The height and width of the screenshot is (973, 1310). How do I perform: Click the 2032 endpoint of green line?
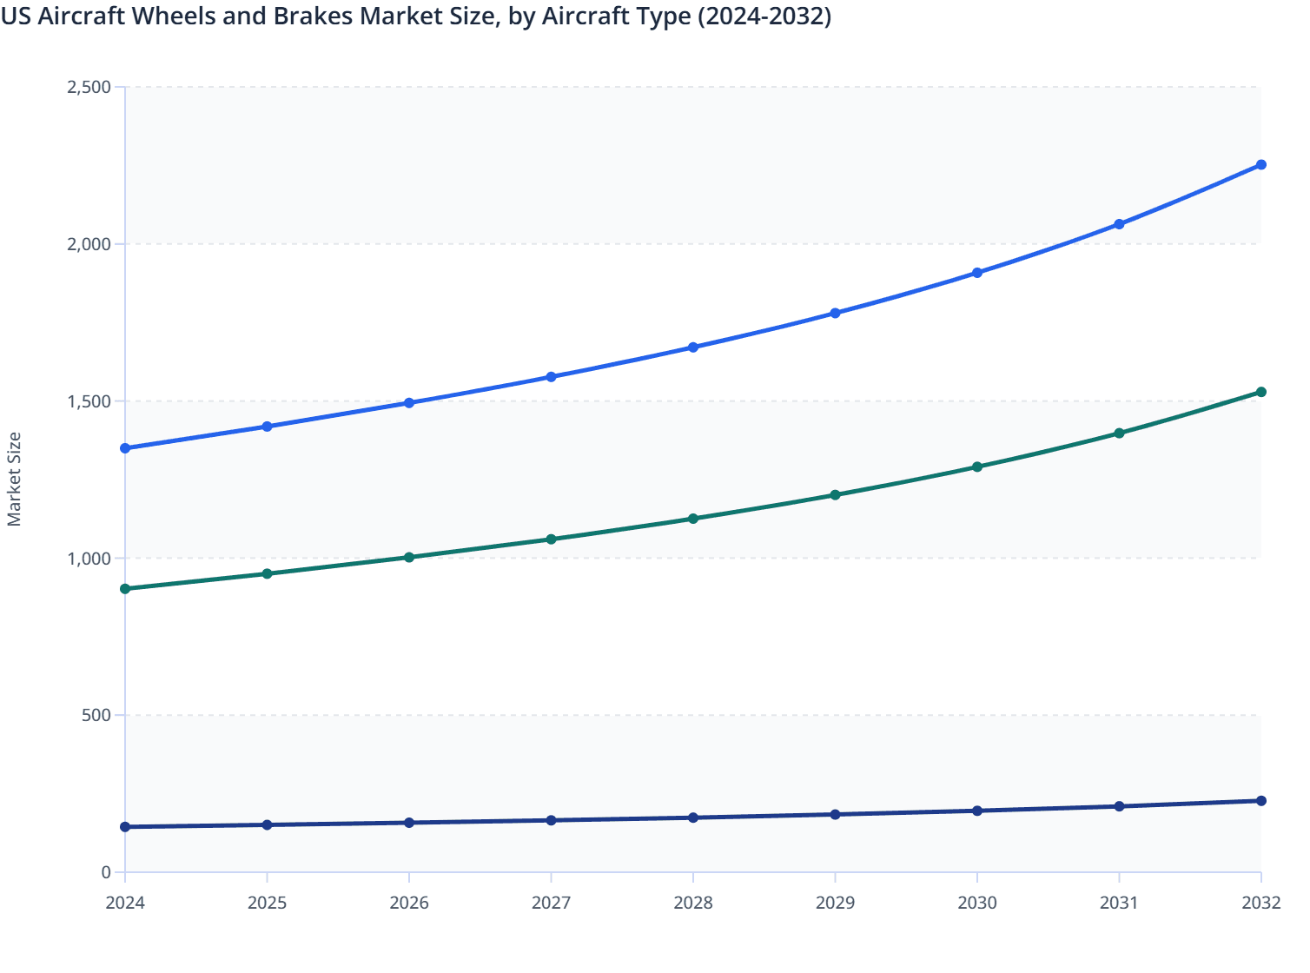click(1261, 392)
